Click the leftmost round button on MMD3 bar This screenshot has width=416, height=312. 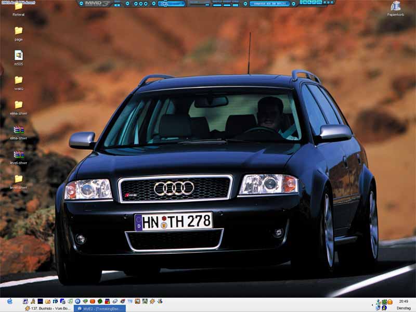(82, 4)
